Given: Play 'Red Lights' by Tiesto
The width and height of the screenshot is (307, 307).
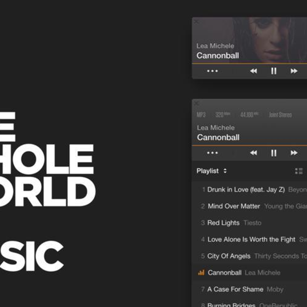Looking at the screenshot, I should (223, 223).
